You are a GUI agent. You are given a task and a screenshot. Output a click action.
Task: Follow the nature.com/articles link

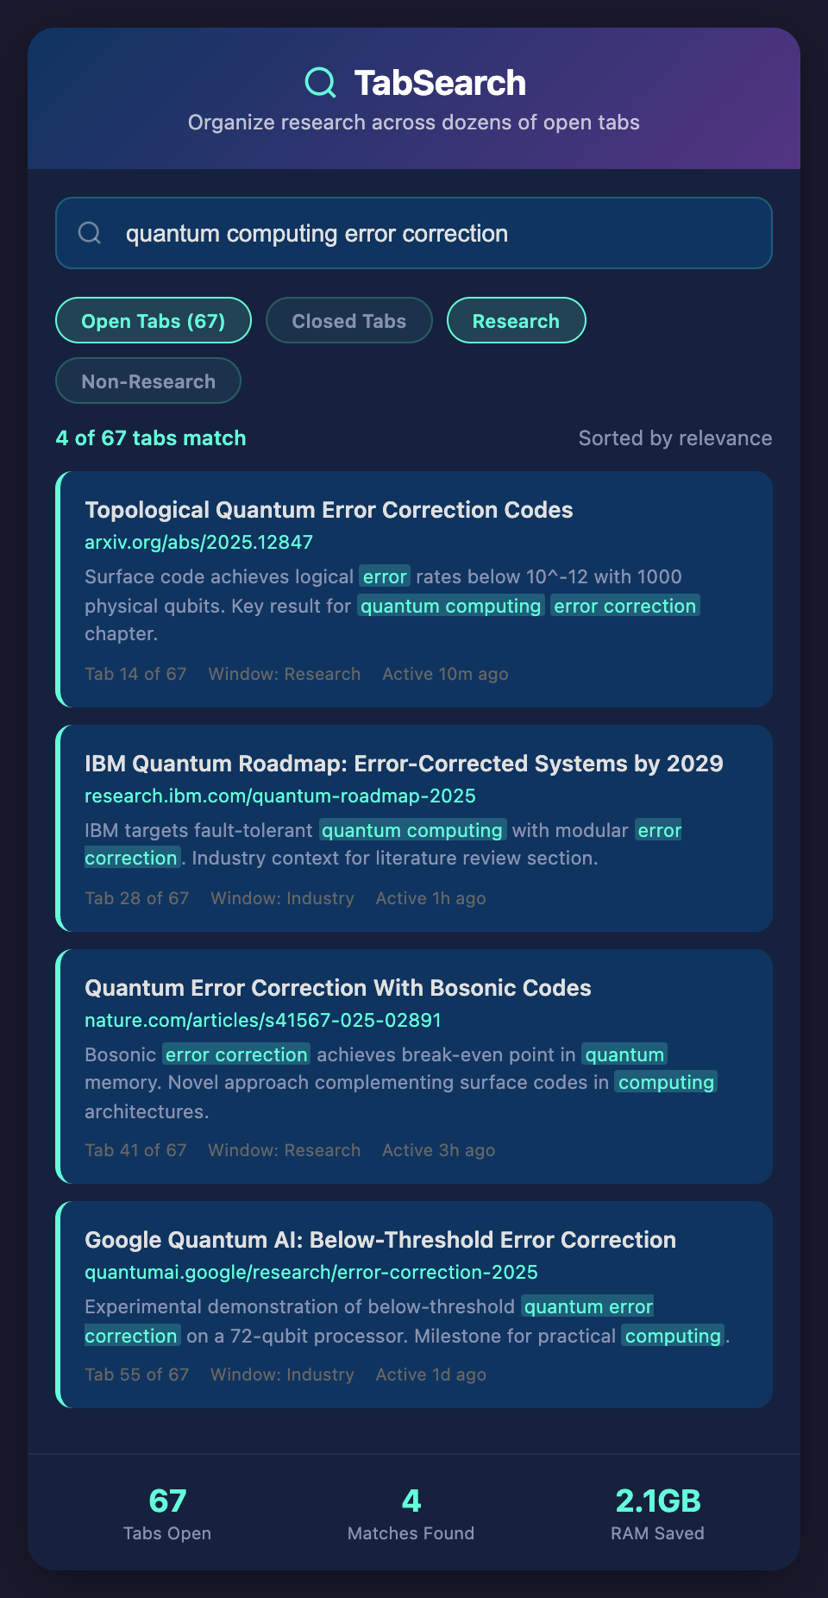point(263,1020)
